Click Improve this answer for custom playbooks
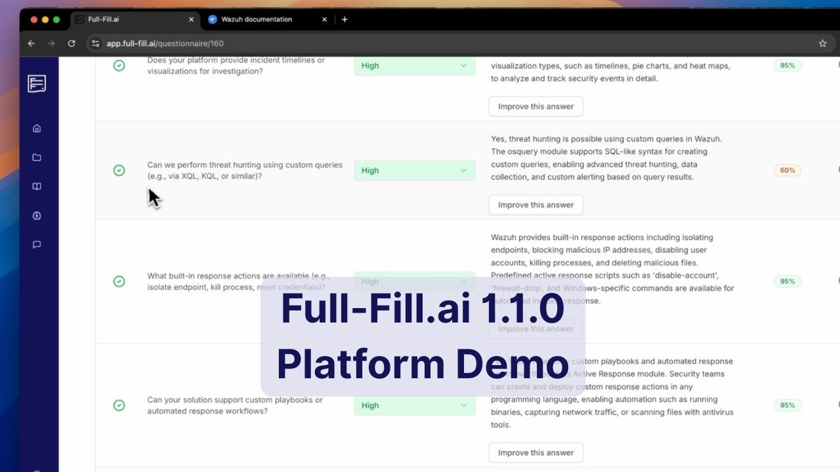This screenshot has width=840, height=472. click(535, 452)
